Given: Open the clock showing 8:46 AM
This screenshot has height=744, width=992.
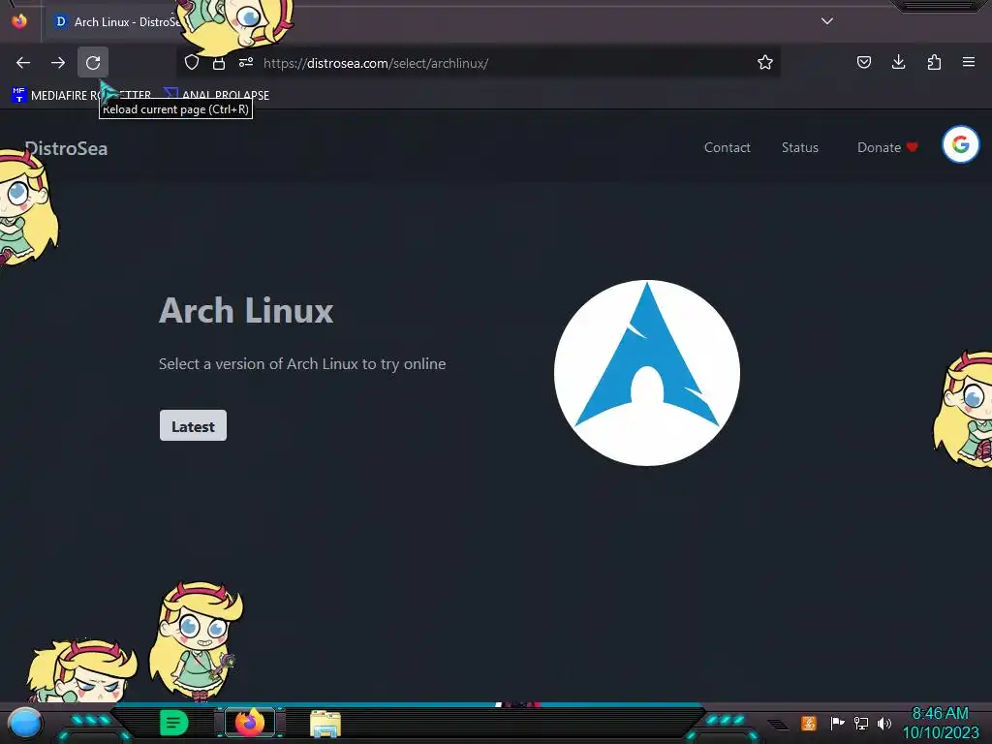Looking at the screenshot, I should pos(941,723).
